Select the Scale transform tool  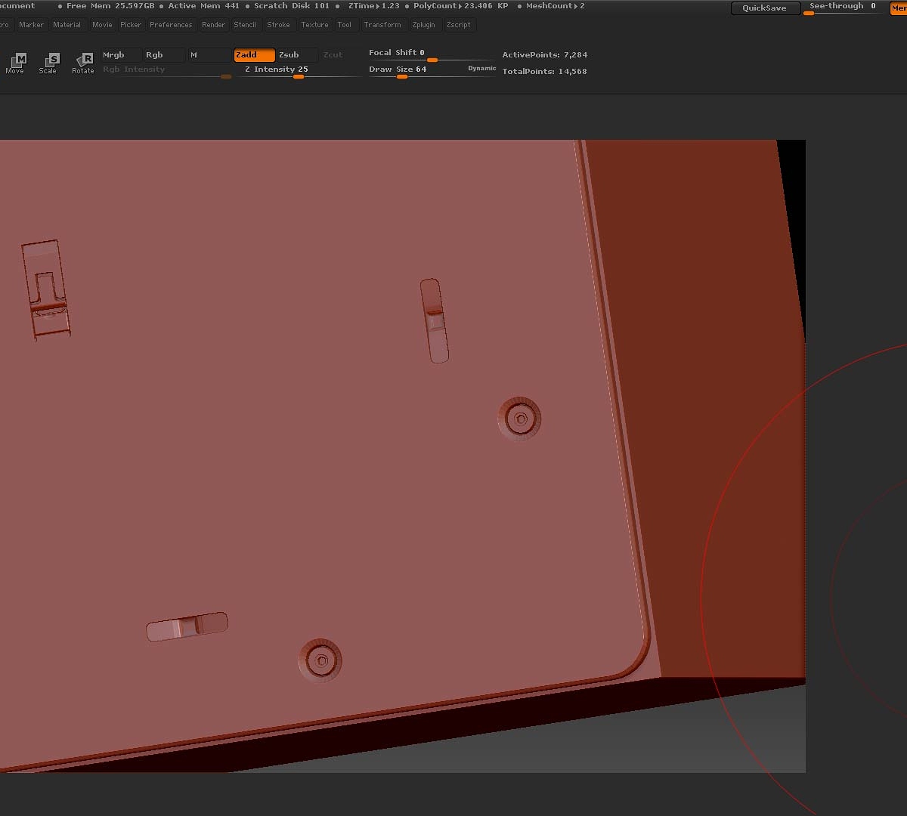pos(48,63)
